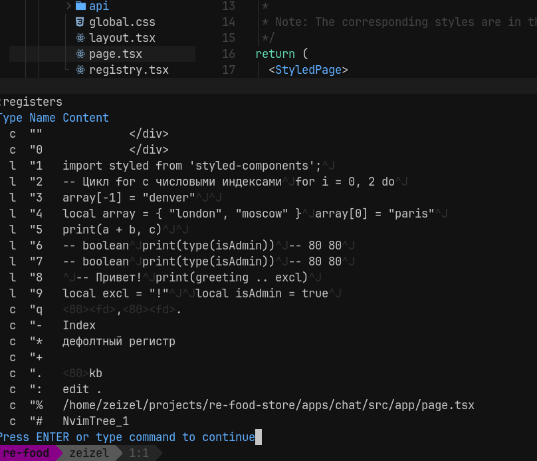Click the React icon next to layout.tsx

point(80,38)
